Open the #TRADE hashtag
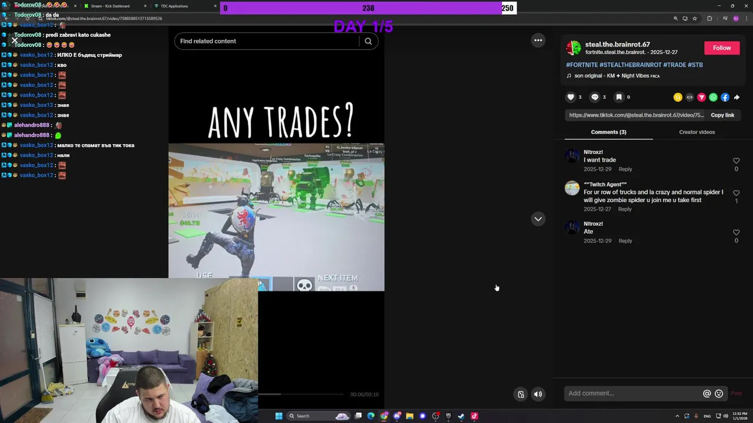The image size is (753, 423). (x=674, y=65)
